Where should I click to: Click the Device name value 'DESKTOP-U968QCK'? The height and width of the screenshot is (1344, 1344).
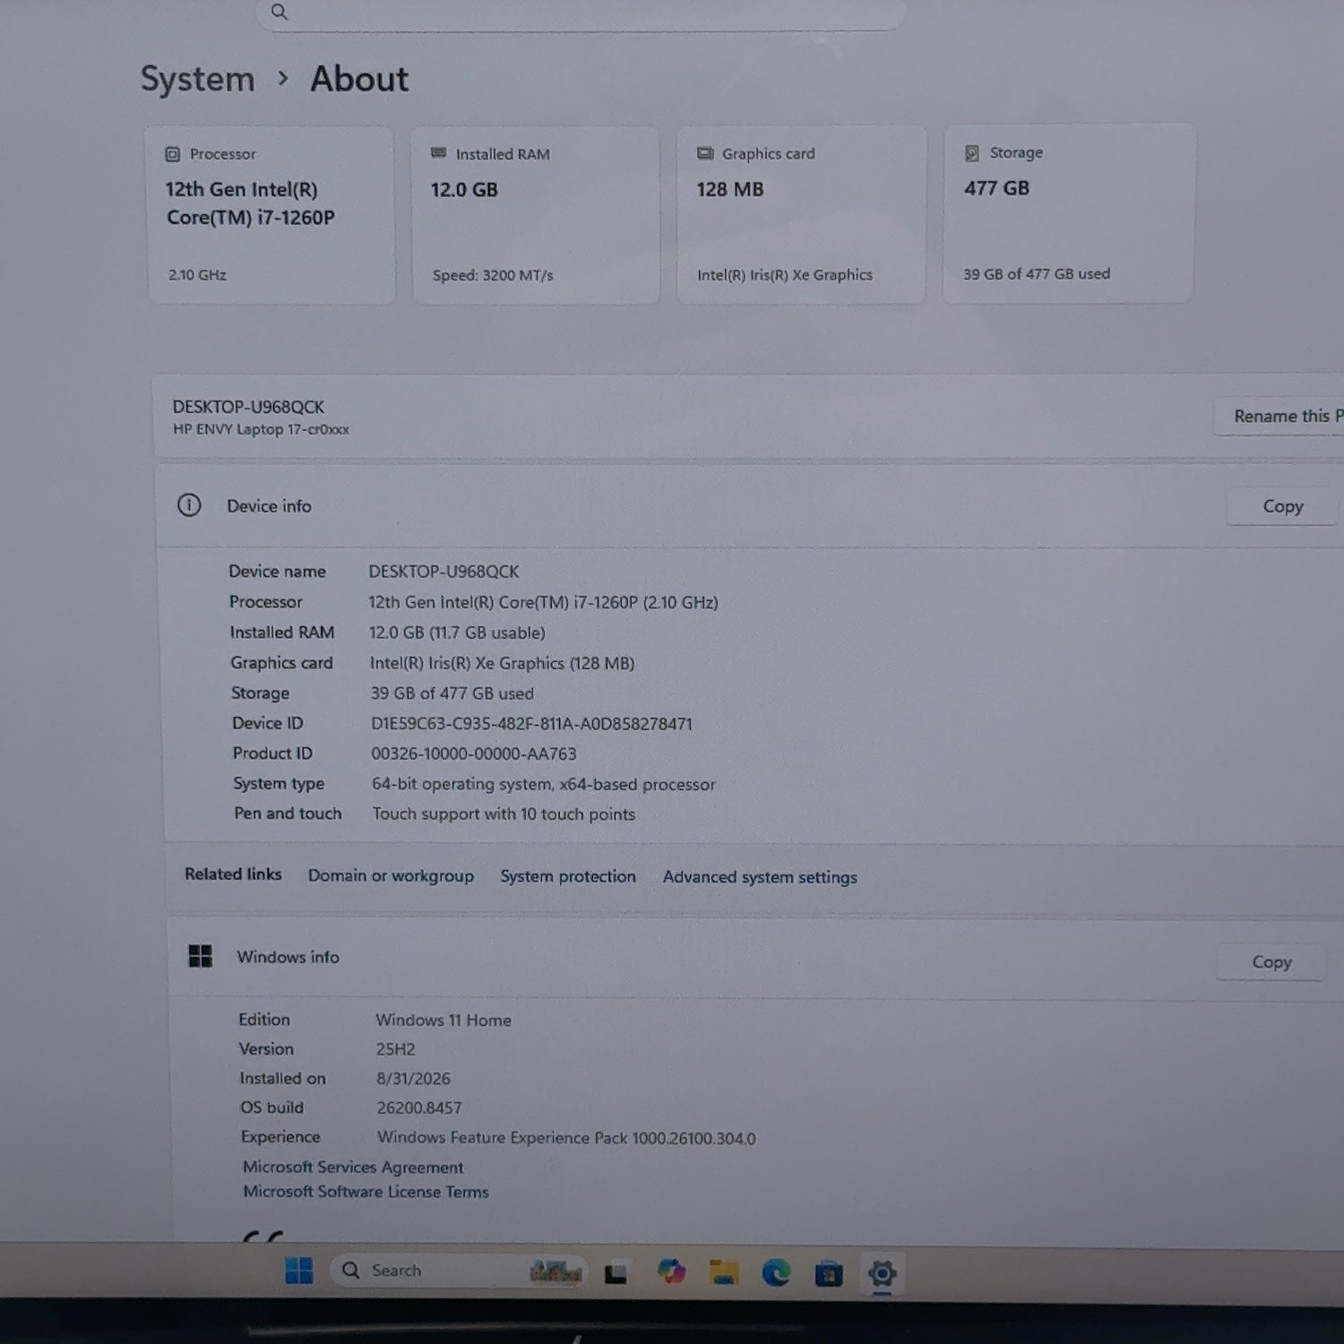pos(444,572)
